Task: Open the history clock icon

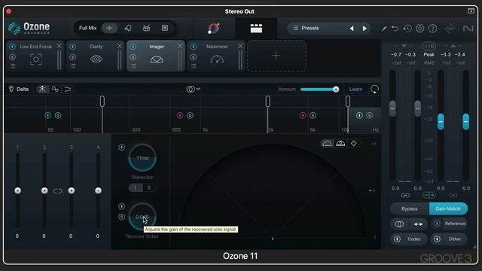Action: (x=407, y=29)
